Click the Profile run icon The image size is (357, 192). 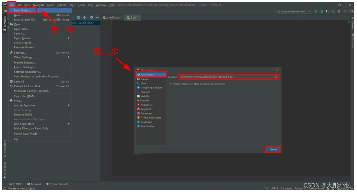coord(333,11)
